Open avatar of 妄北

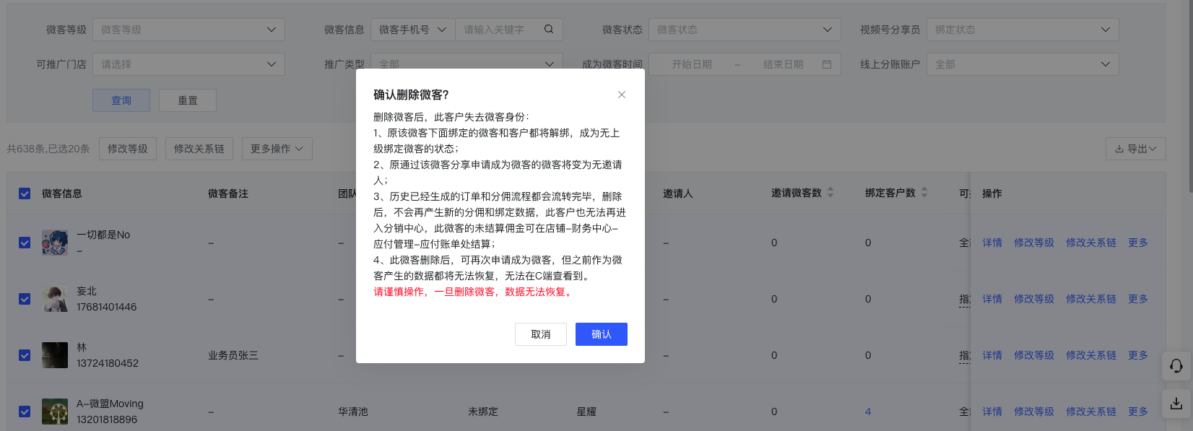point(55,299)
